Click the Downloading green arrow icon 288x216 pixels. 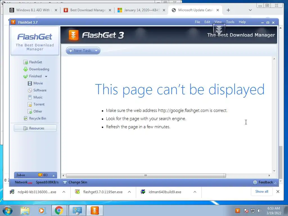(x=26, y=69)
